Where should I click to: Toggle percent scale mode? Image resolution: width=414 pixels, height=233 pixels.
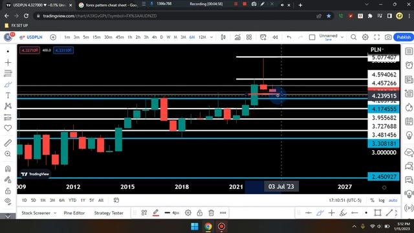[373, 200]
